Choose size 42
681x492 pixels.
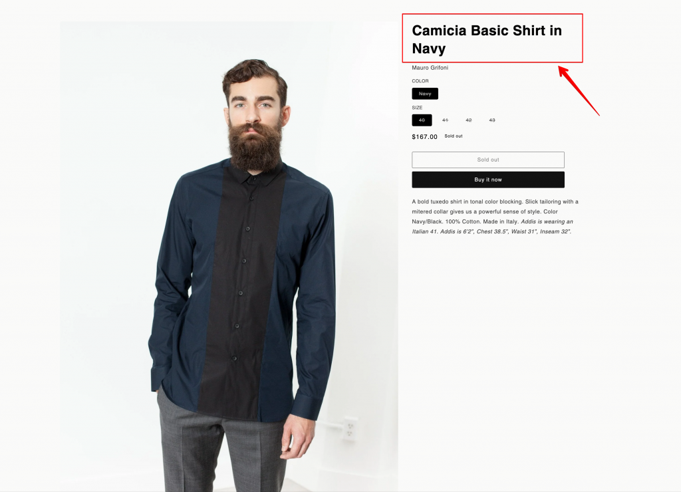[x=469, y=120]
